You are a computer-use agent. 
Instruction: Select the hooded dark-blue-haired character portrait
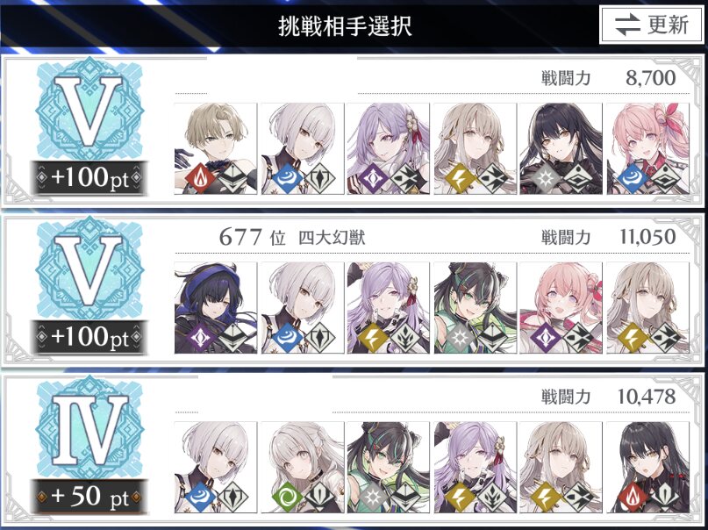point(215,307)
